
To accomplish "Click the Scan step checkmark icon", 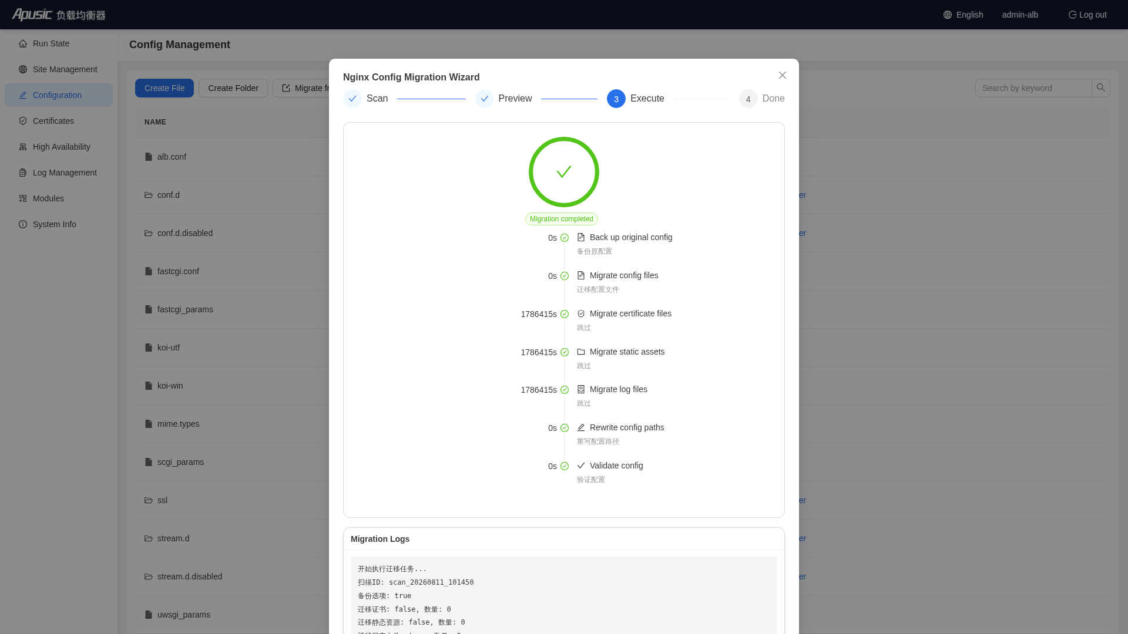I will click(x=352, y=99).
